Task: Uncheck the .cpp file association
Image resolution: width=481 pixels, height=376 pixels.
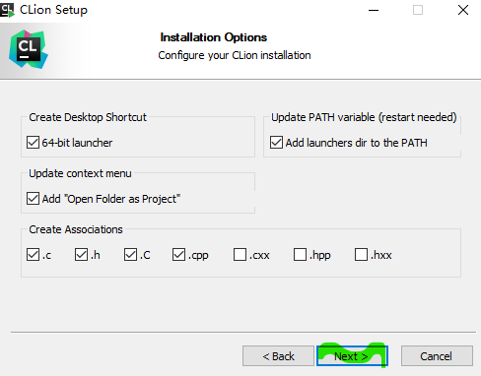Action: [178, 255]
